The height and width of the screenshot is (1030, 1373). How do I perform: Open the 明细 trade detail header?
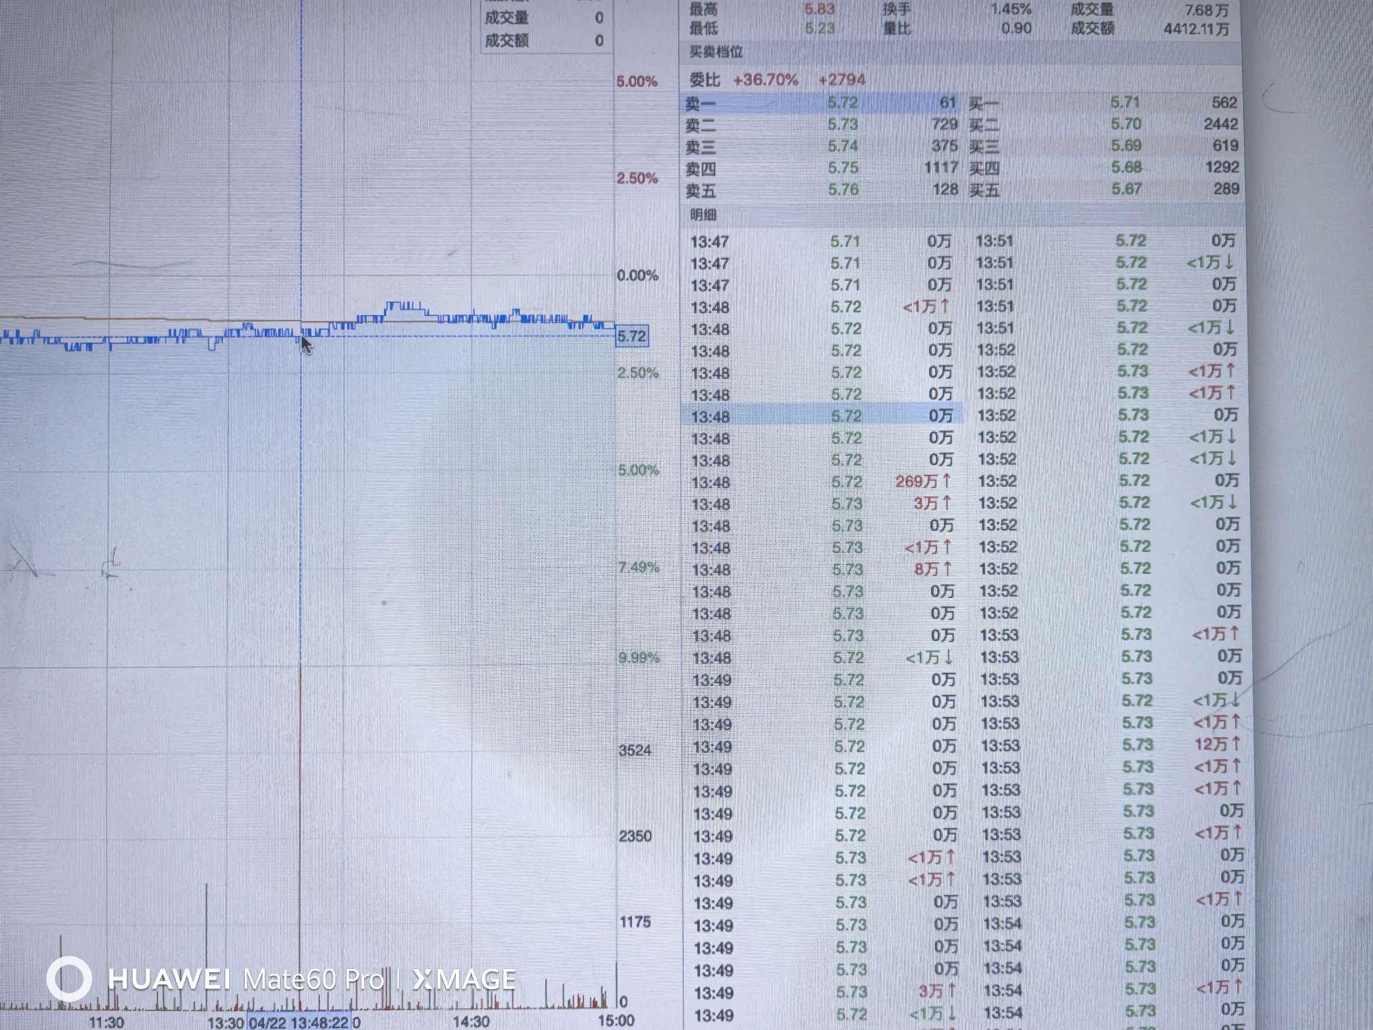click(703, 215)
